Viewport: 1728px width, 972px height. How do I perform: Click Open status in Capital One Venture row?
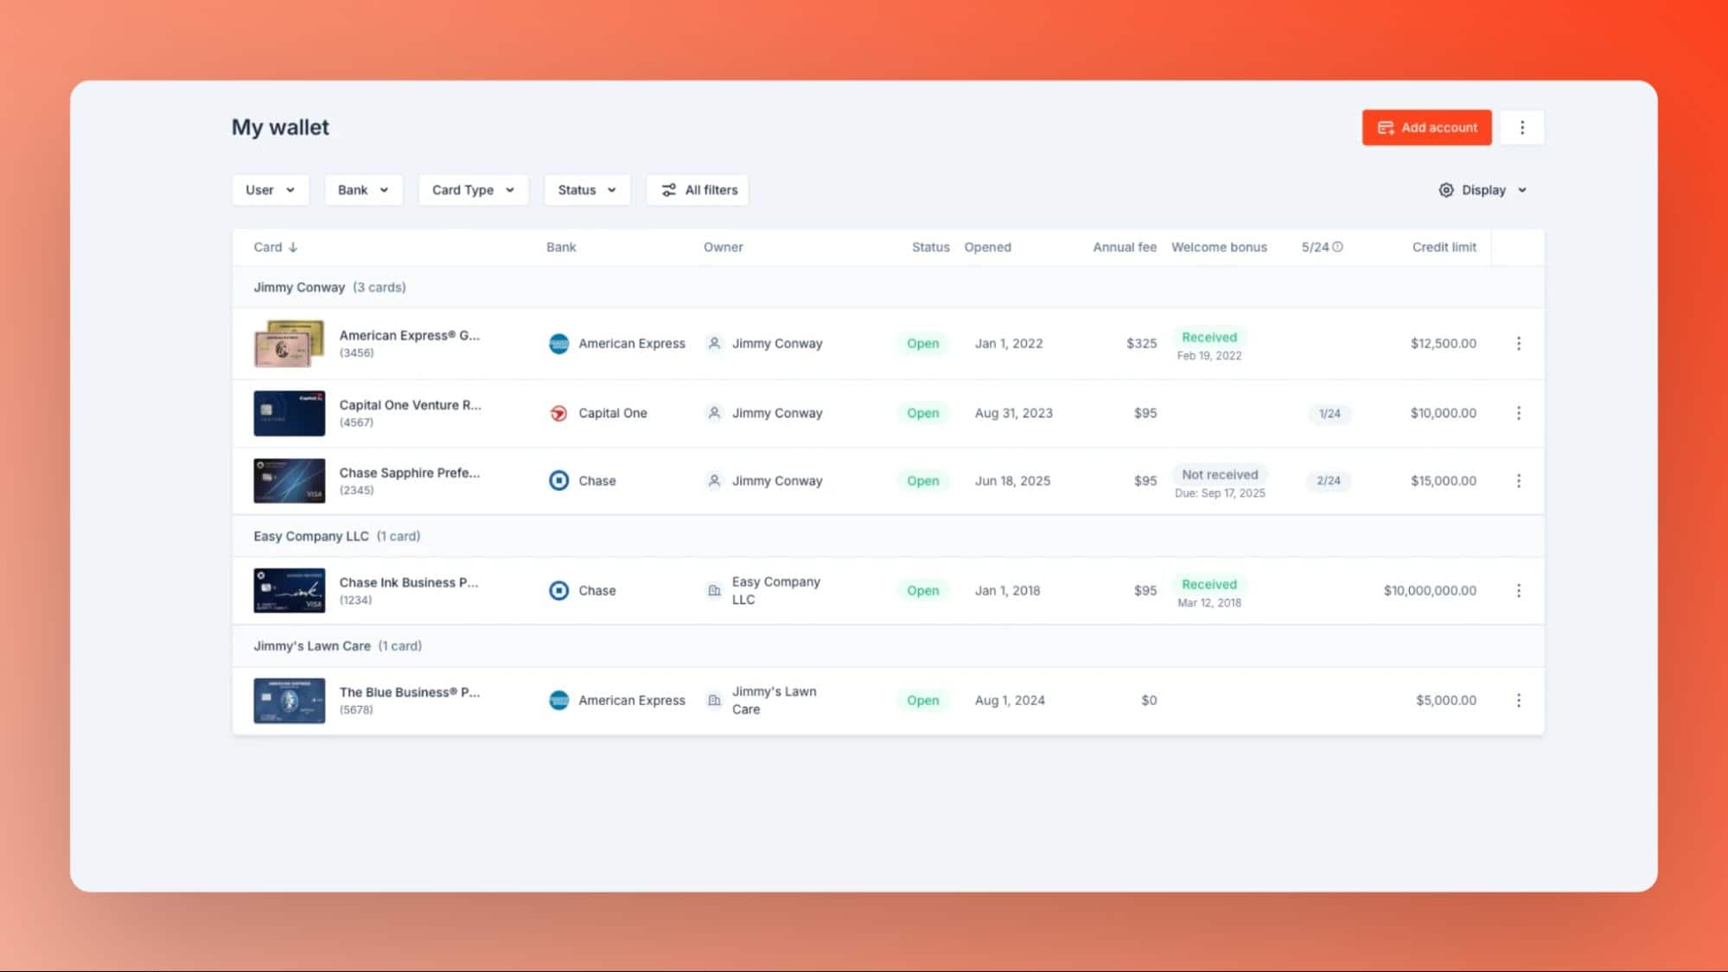[922, 413]
